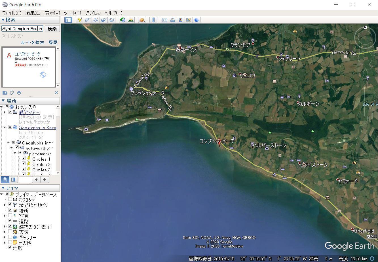Viewport: 378px width, 262px height.
Task: Print search results icon in search panel
Action: coord(19,93)
